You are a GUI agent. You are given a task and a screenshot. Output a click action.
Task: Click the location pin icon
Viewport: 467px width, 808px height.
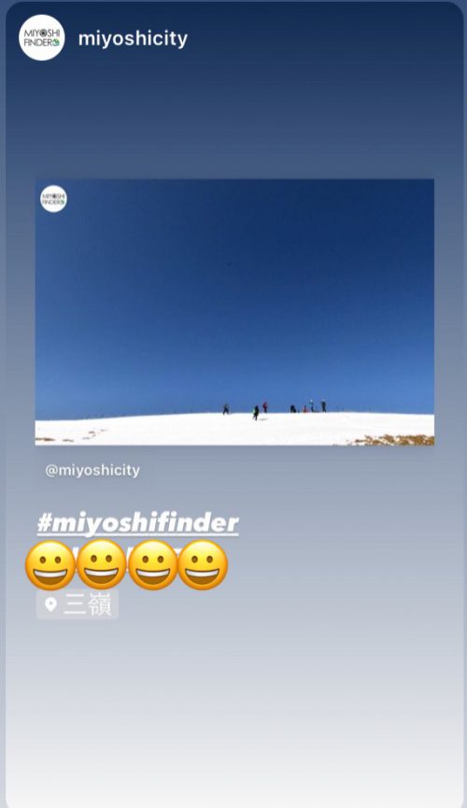50,604
